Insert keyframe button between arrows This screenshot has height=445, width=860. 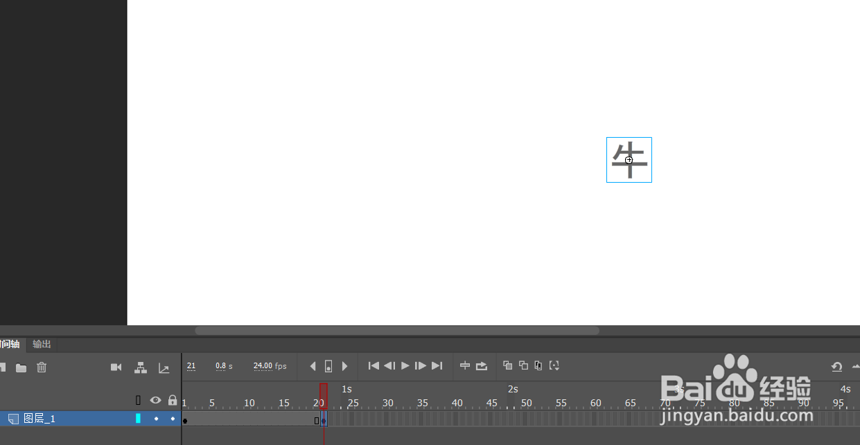point(328,366)
